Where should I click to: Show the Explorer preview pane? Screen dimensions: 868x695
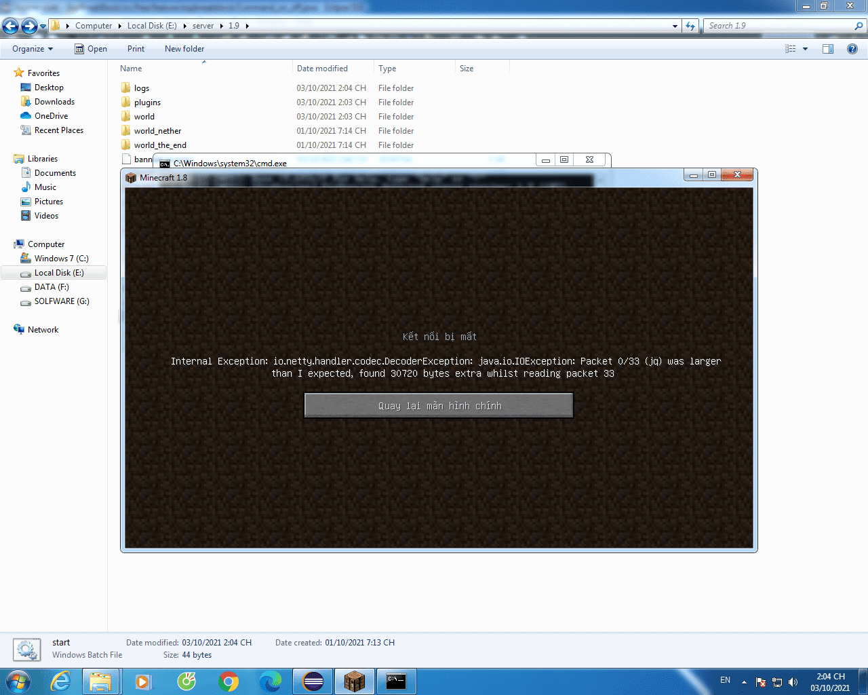coord(828,49)
